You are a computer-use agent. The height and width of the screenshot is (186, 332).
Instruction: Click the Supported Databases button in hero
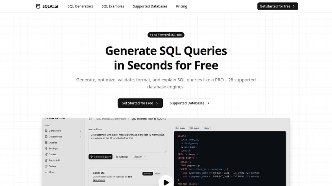pos(190,103)
